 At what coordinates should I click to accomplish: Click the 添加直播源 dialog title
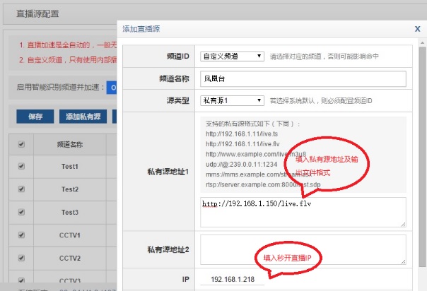pos(141,29)
